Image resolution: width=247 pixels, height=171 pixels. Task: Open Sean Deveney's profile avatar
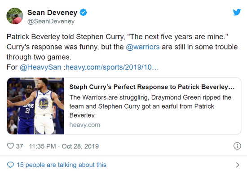coord(15,16)
